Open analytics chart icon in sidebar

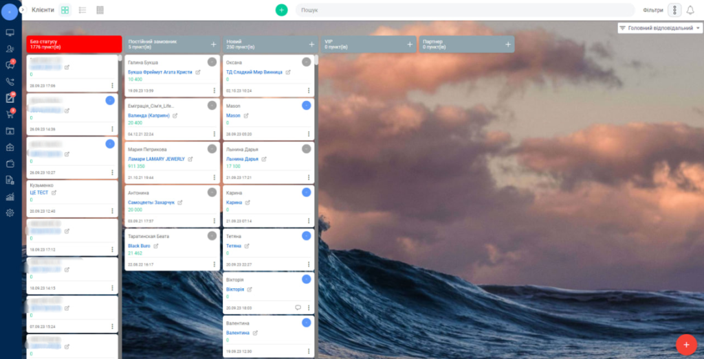pyautogui.click(x=10, y=196)
